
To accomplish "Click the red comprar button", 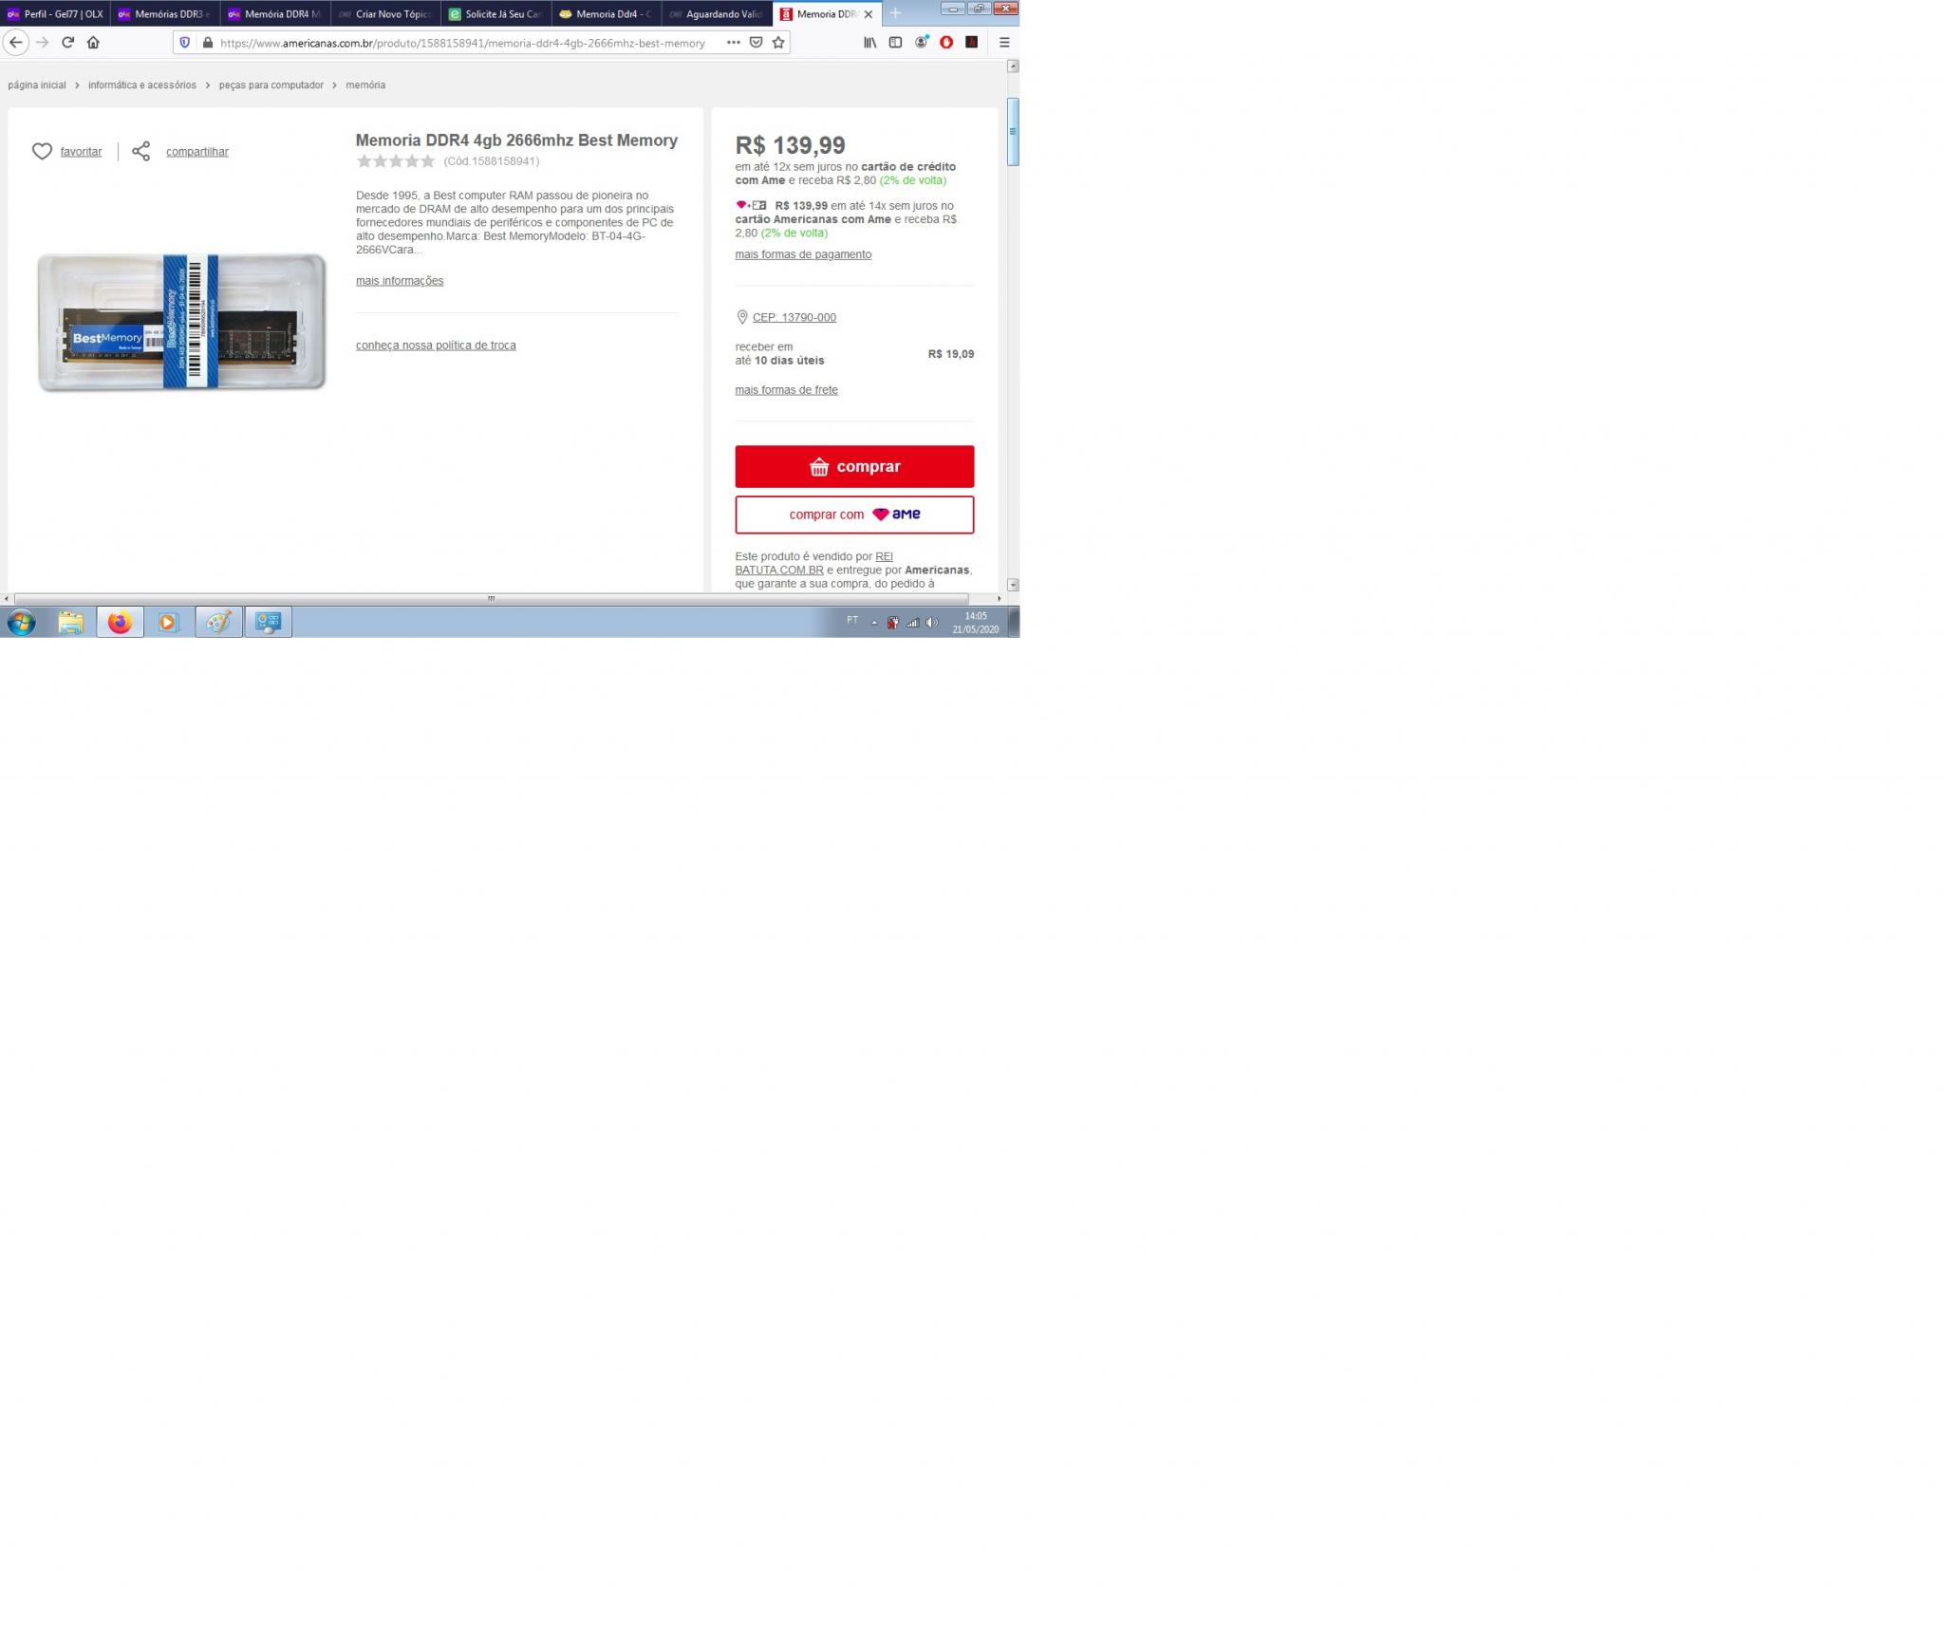I will (854, 466).
